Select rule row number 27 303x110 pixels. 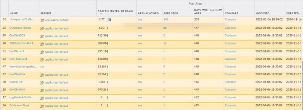tap(4, 74)
